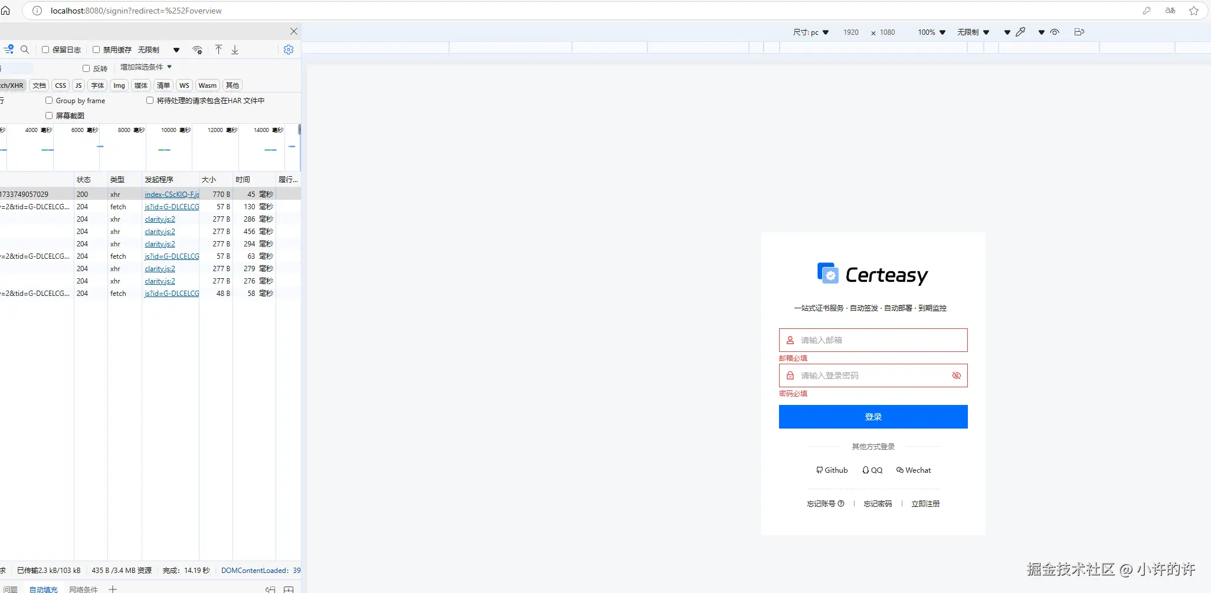Open the password key icon in address bar
Image resolution: width=1211 pixels, height=593 pixels.
pos(1147,11)
